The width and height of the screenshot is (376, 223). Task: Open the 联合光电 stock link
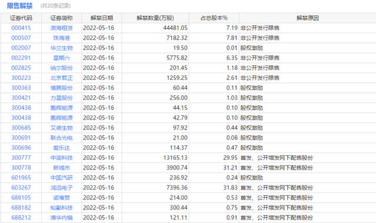[61, 138]
